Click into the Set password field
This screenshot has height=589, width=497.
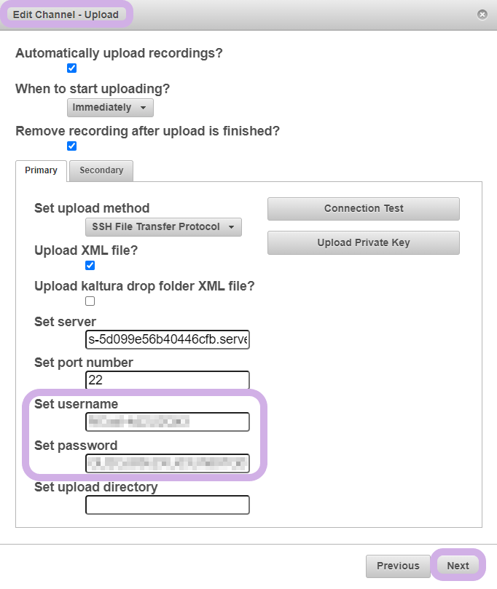tap(168, 462)
